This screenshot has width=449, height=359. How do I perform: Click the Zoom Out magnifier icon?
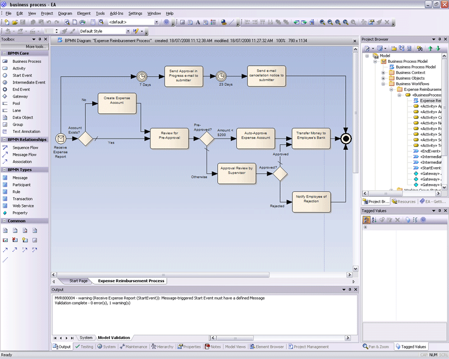pyautogui.click(x=330, y=22)
